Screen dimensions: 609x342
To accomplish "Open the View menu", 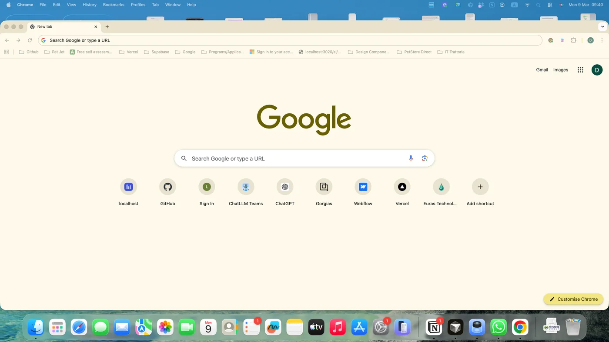I will (71, 5).
